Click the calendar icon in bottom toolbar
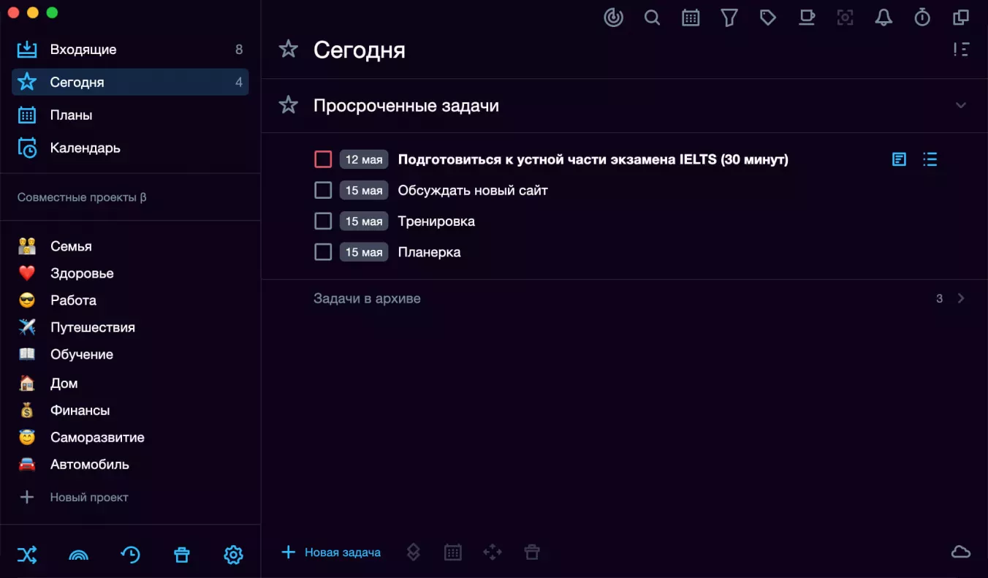Screen dimensions: 988x578 point(453,552)
